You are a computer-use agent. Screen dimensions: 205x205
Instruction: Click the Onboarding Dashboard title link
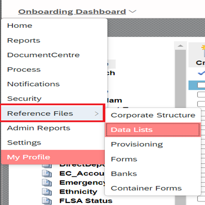[72, 12]
